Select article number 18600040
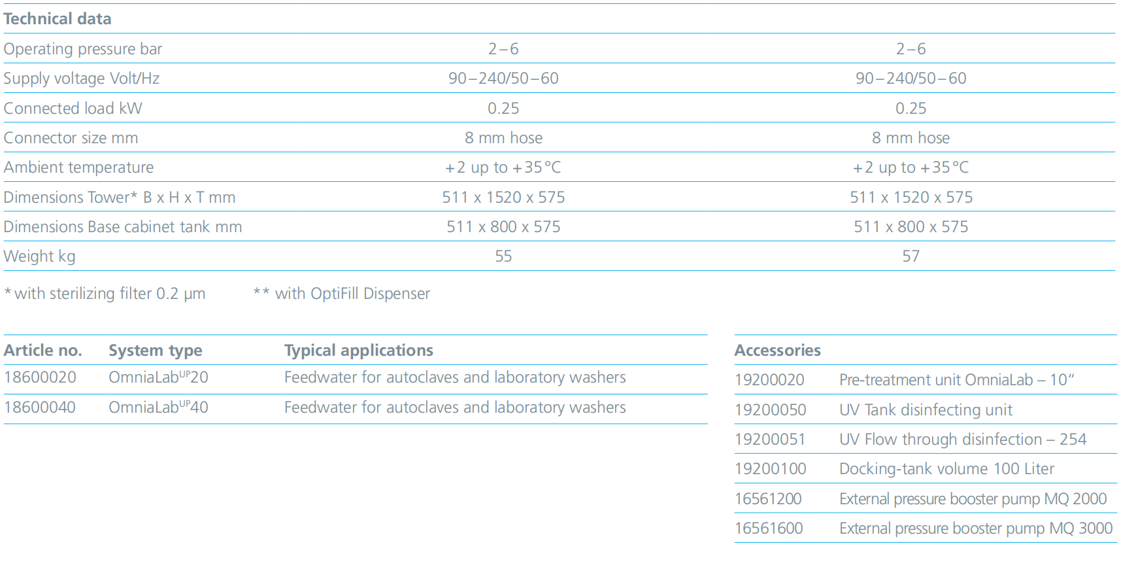This screenshot has height=569, width=1121. coord(41,407)
